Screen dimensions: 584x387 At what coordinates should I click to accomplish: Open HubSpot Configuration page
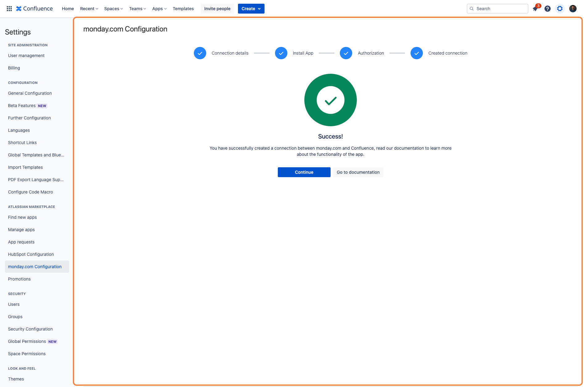[37, 254]
